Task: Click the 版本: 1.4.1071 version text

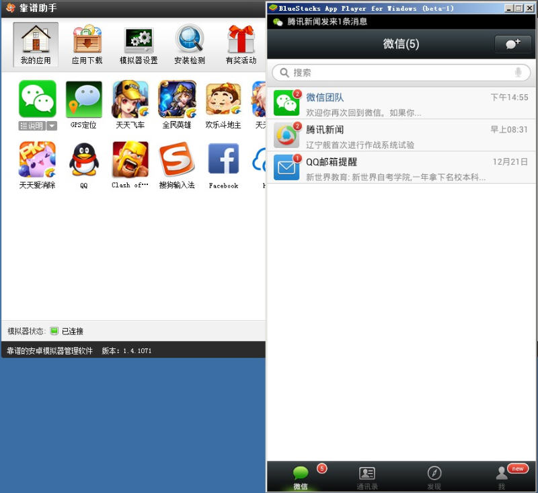Action: tap(126, 350)
